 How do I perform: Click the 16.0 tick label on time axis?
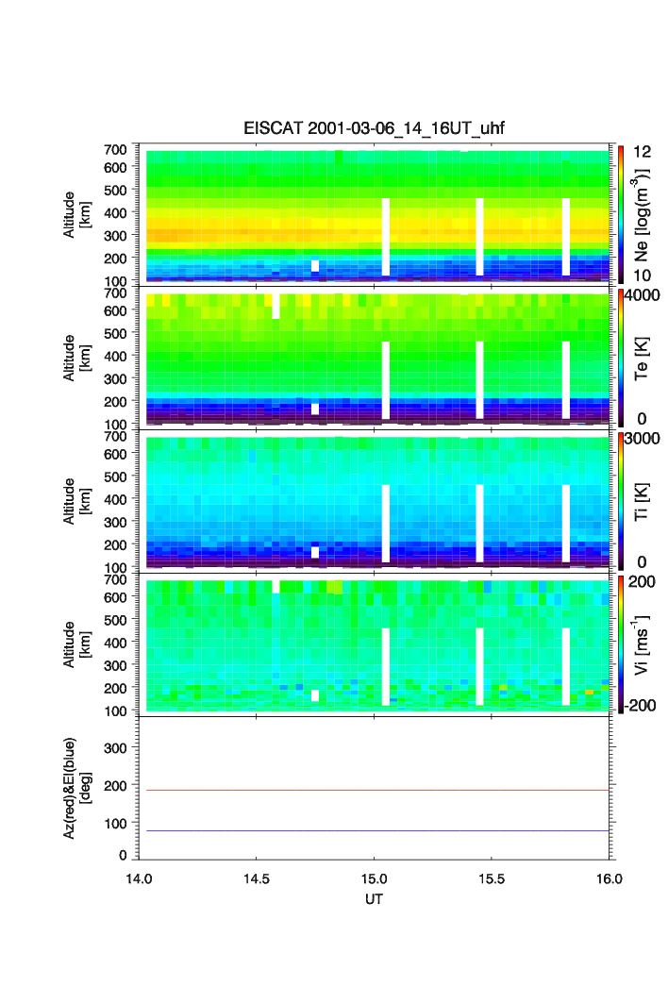[x=609, y=879]
